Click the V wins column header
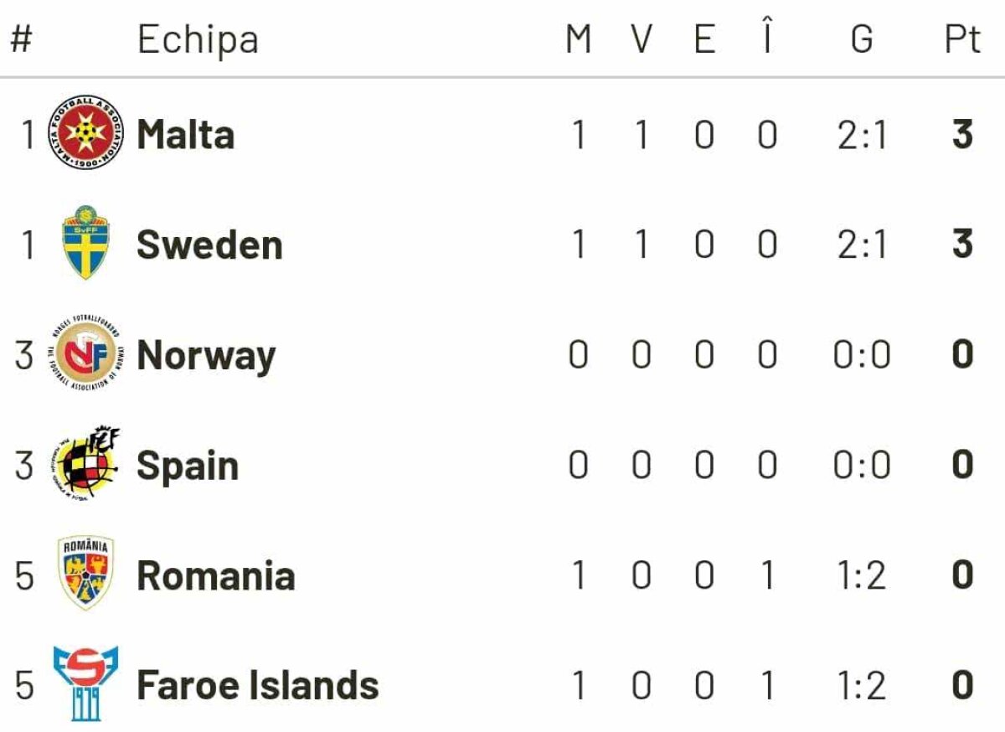Viewport: 1005px width, 732px height. click(x=641, y=39)
